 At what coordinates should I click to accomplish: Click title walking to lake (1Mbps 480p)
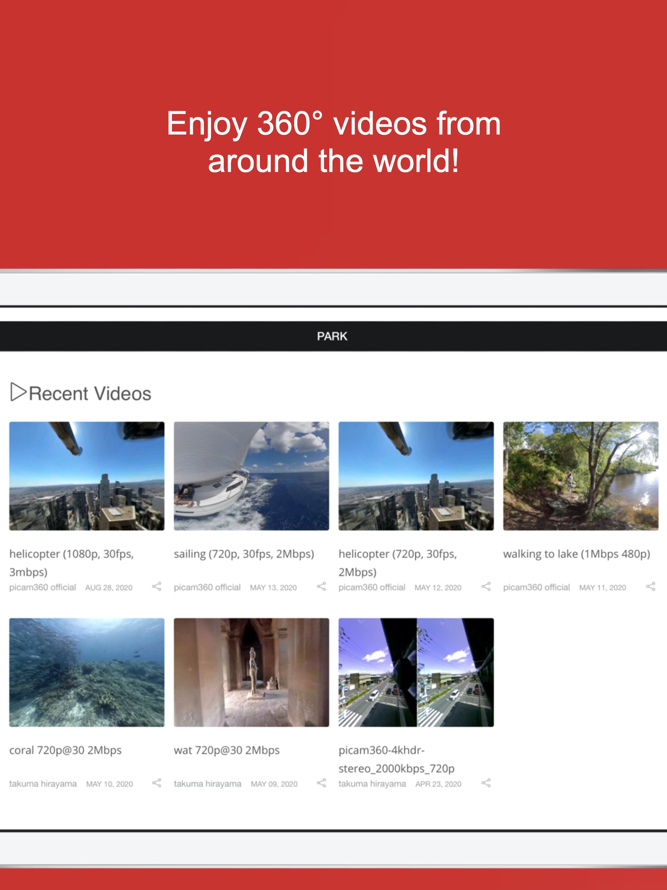(576, 554)
